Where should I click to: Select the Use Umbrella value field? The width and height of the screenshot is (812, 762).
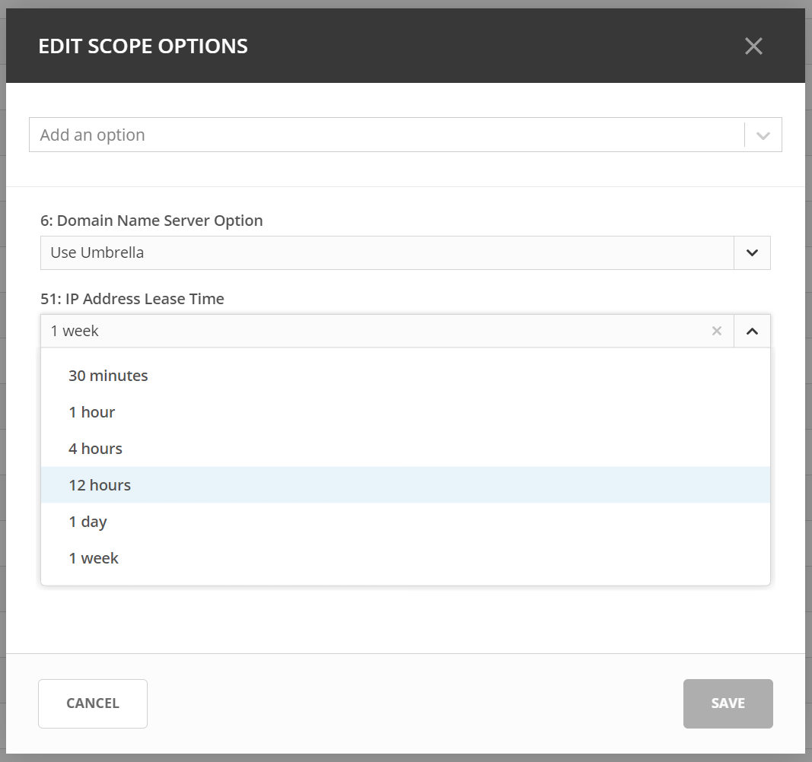tap(381, 252)
